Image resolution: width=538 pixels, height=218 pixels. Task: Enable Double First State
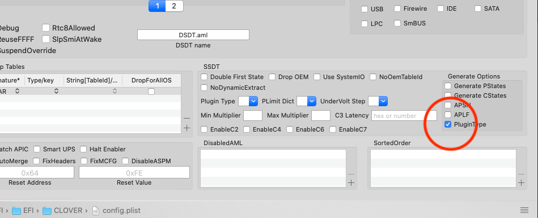tap(204, 77)
